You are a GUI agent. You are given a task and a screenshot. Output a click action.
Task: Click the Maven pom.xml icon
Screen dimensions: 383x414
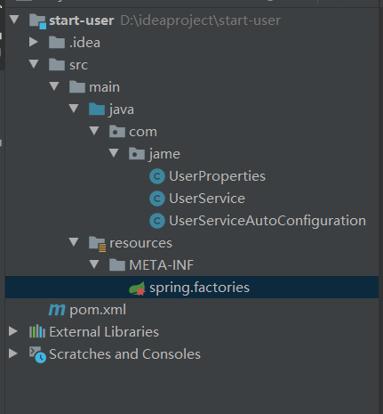pyautogui.click(x=57, y=310)
